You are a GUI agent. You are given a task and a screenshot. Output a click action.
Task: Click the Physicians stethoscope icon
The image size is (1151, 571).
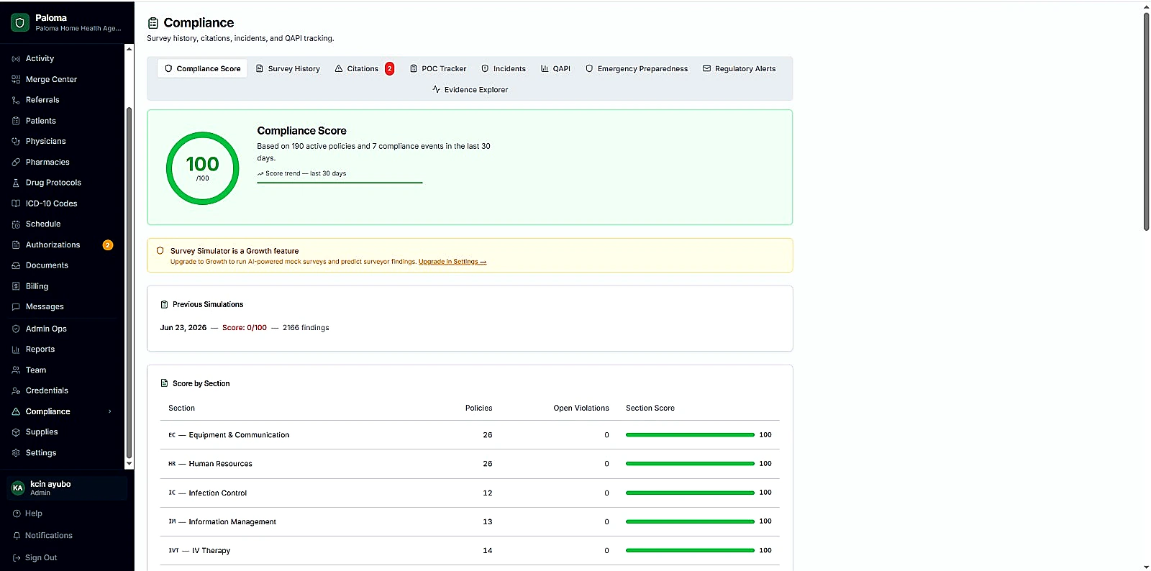pos(16,142)
